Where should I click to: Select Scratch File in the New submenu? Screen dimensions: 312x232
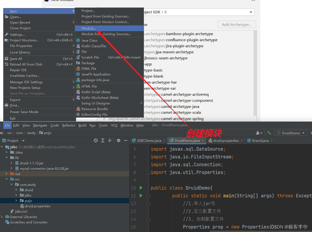109,57
